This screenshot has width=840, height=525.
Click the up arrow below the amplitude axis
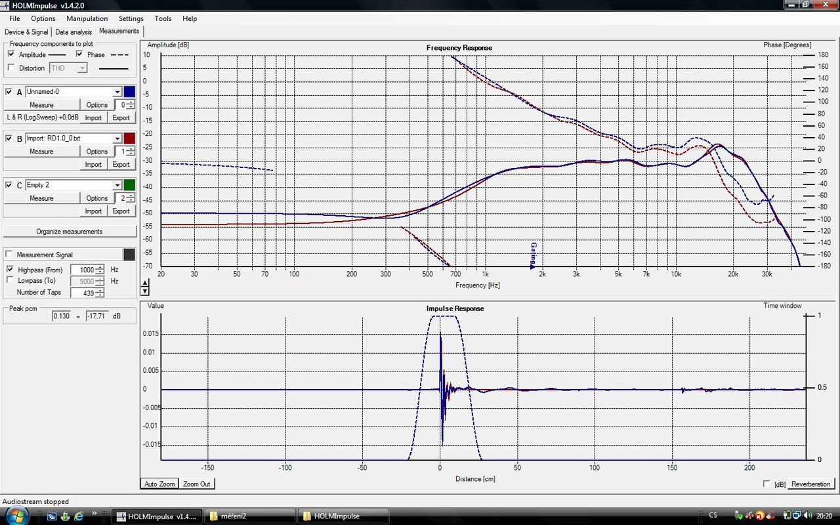pyautogui.click(x=145, y=282)
